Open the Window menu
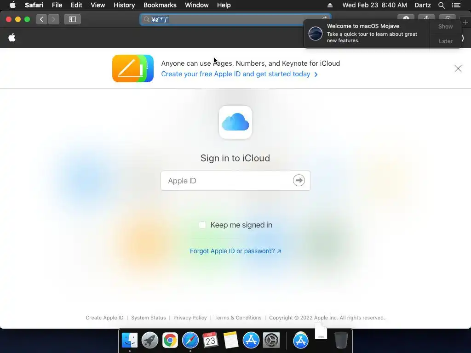This screenshot has width=471, height=353. 196,5
